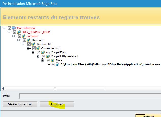Click the msedge.exe registry value icon
This screenshot has width=161, height=117.
[x=57, y=64]
